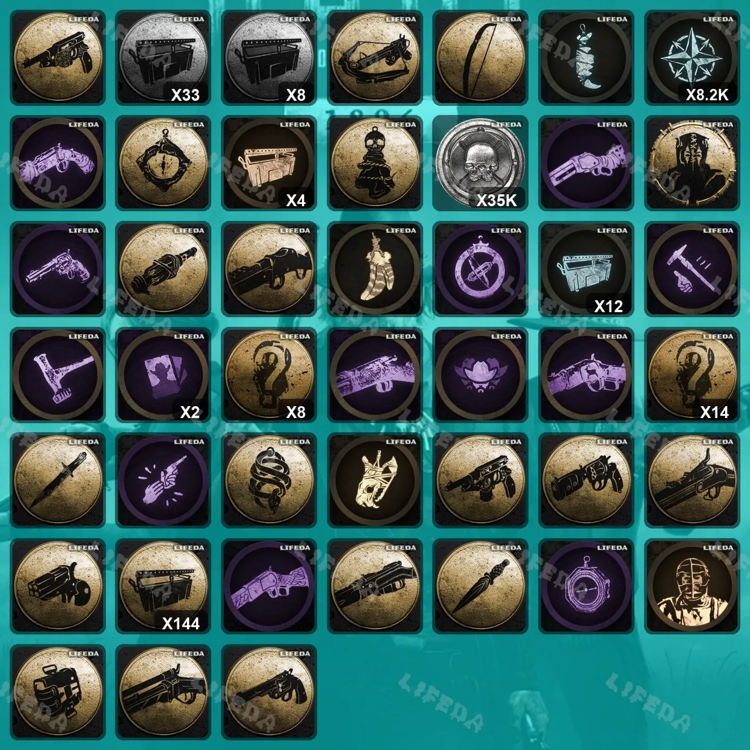
Task: Select the question mark tile labeled X14
Action: (692, 375)
